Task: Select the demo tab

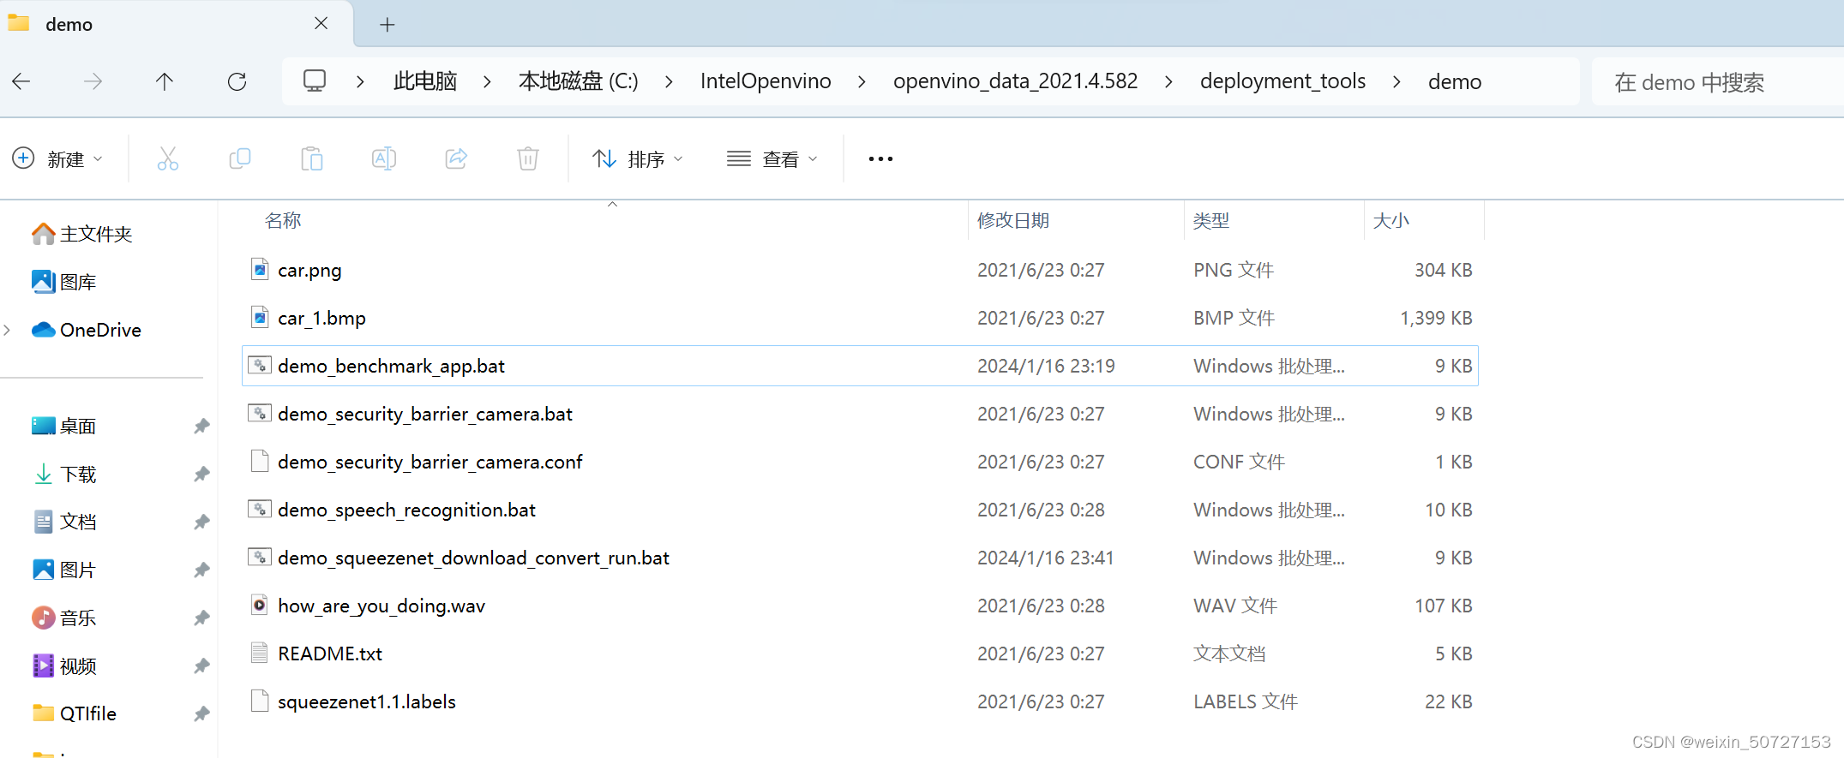Action: pyautogui.click(x=176, y=24)
